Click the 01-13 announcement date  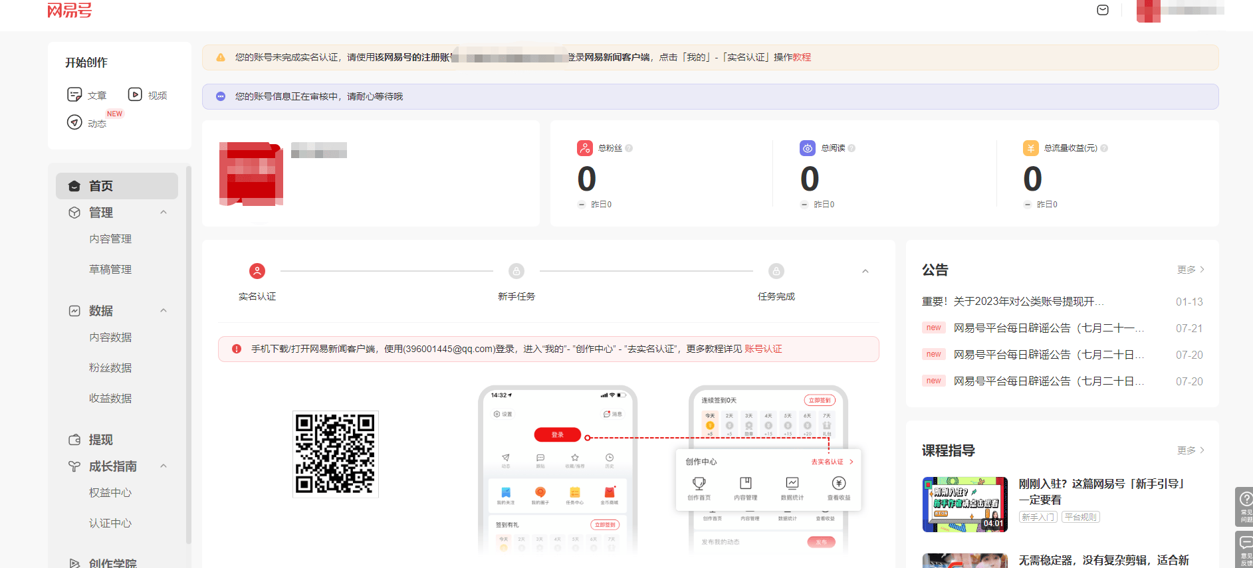(x=1189, y=302)
